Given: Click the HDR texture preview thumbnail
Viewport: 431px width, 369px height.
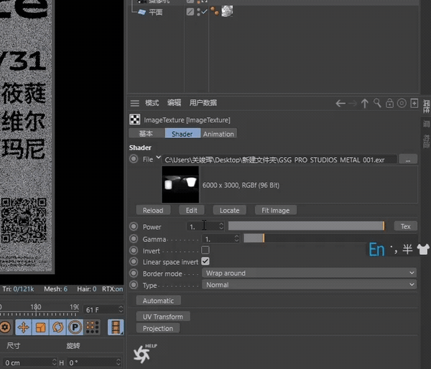Looking at the screenshot, I should tap(180, 184).
